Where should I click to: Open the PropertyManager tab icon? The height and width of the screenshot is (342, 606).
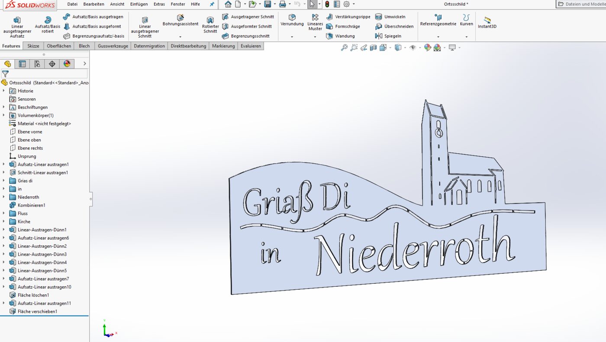(23, 64)
